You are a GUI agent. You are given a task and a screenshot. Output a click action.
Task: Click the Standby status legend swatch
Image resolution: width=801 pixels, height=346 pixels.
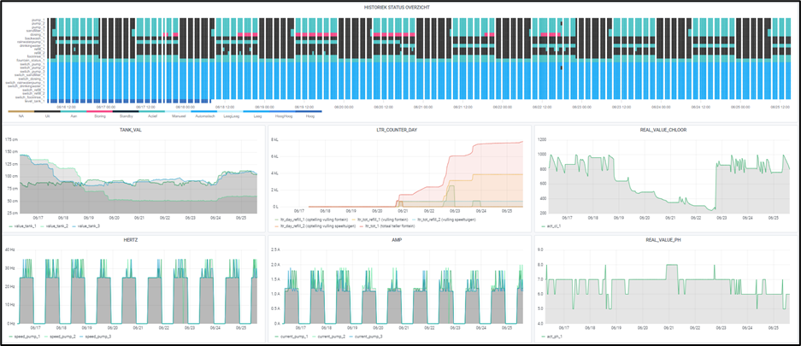125,111
